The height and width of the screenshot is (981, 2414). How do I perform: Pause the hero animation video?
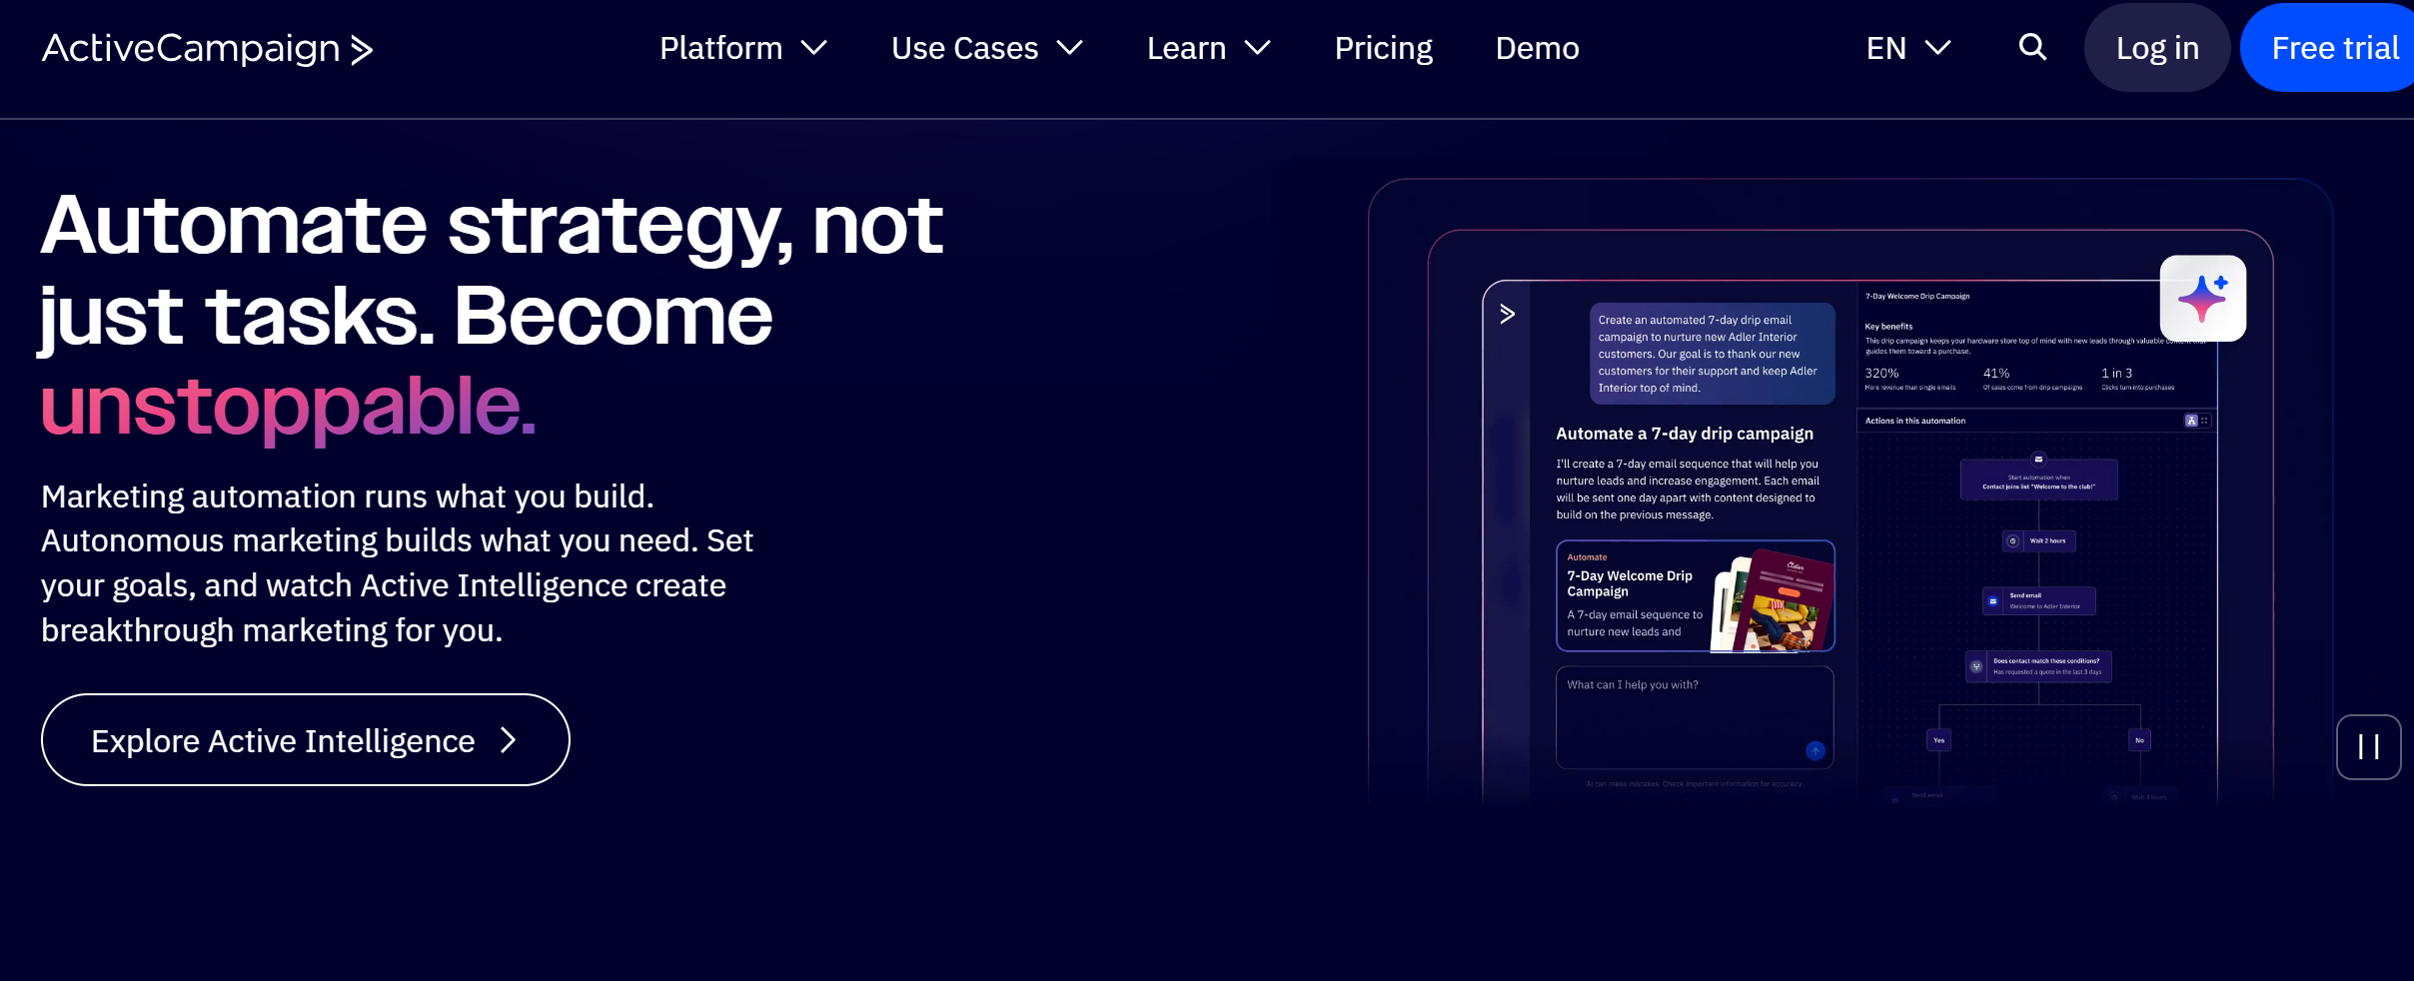pyautogui.click(x=2368, y=747)
